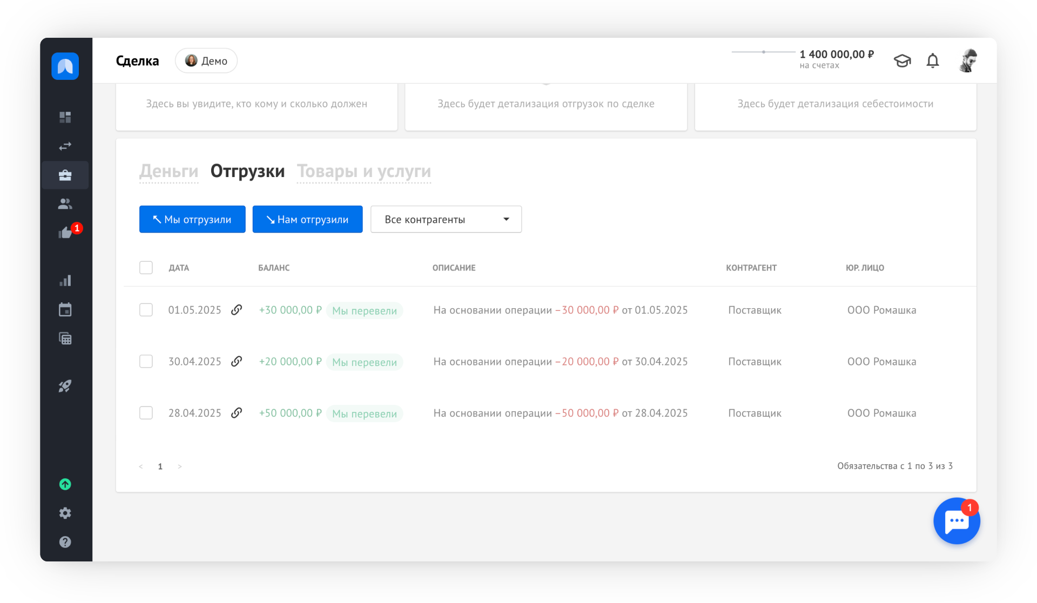
Task: Click Мы перевели tag in 01.05.2025 row
Action: tap(365, 310)
